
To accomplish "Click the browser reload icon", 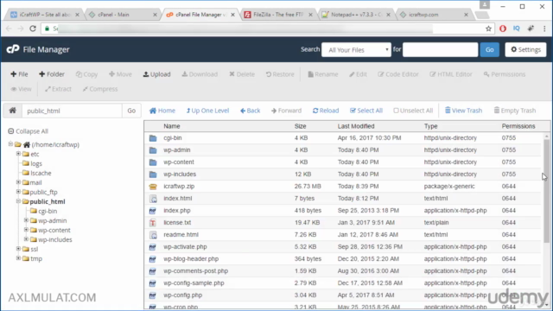I will click(x=33, y=29).
